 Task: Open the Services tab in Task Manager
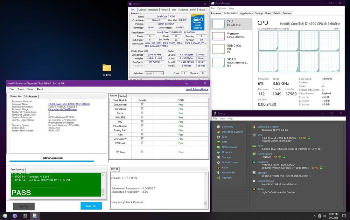pos(287,13)
